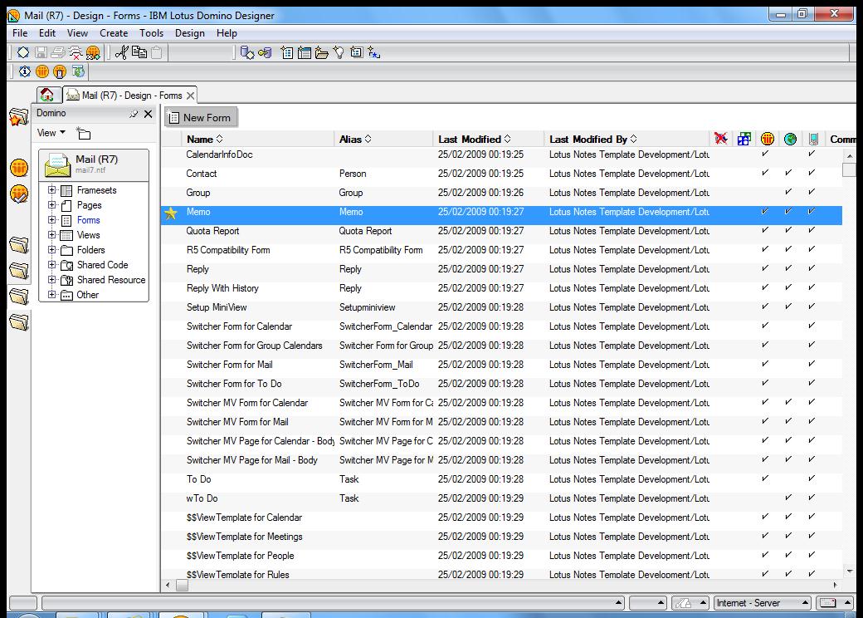Expand the Forms tree node
This screenshot has width=863, height=618.
[x=51, y=220]
